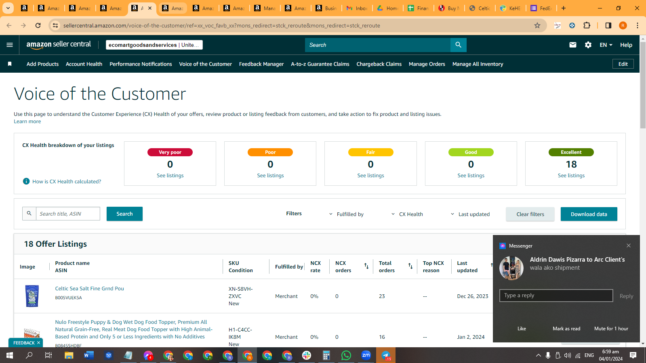The height and width of the screenshot is (363, 646).
Task: Click the teal Search button
Action: (124, 214)
